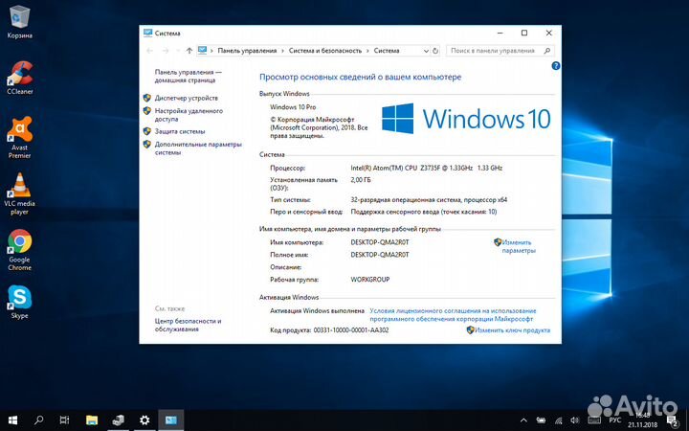Click the System window title icon
Screen dimensions: 689x431
pyautogui.click(x=147, y=33)
